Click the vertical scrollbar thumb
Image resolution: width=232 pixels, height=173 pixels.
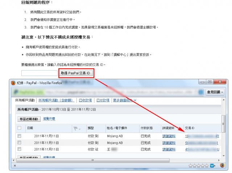click(223, 124)
